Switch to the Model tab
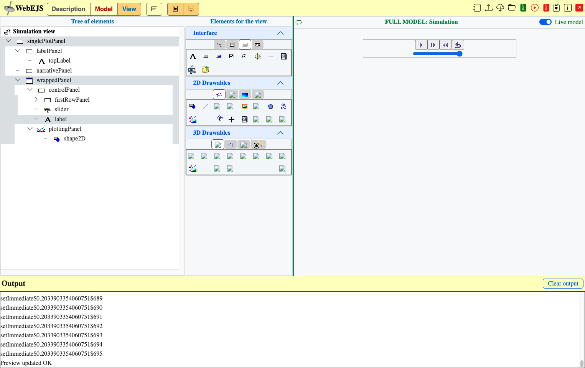585x368 pixels. coord(104,9)
